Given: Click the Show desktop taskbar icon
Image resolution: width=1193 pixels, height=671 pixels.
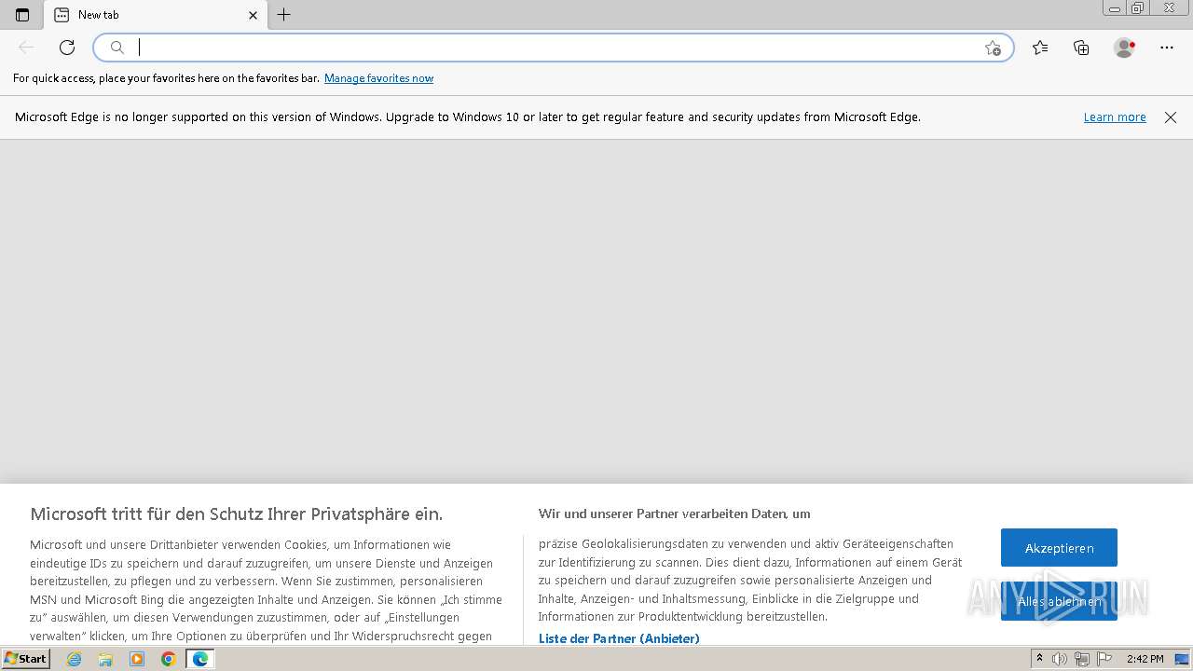Looking at the screenshot, I should [x=1182, y=659].
